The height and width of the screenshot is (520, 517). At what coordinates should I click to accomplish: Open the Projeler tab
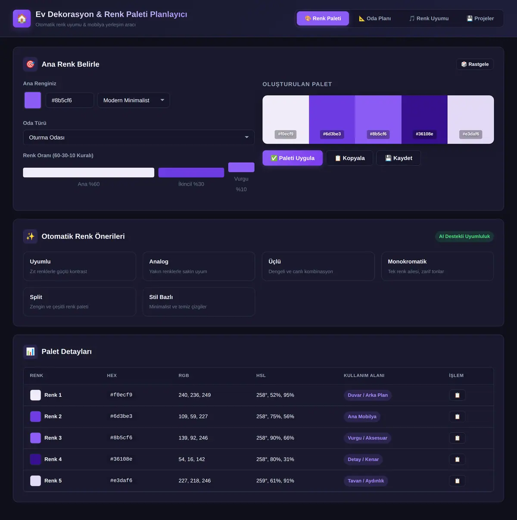point(480,19)
